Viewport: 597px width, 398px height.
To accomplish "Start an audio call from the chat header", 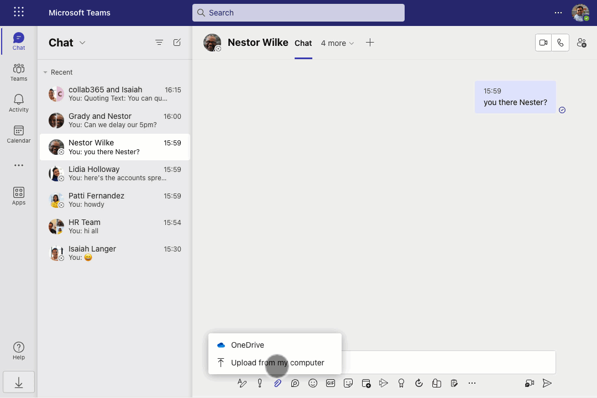I will click(x=561, y=43).
